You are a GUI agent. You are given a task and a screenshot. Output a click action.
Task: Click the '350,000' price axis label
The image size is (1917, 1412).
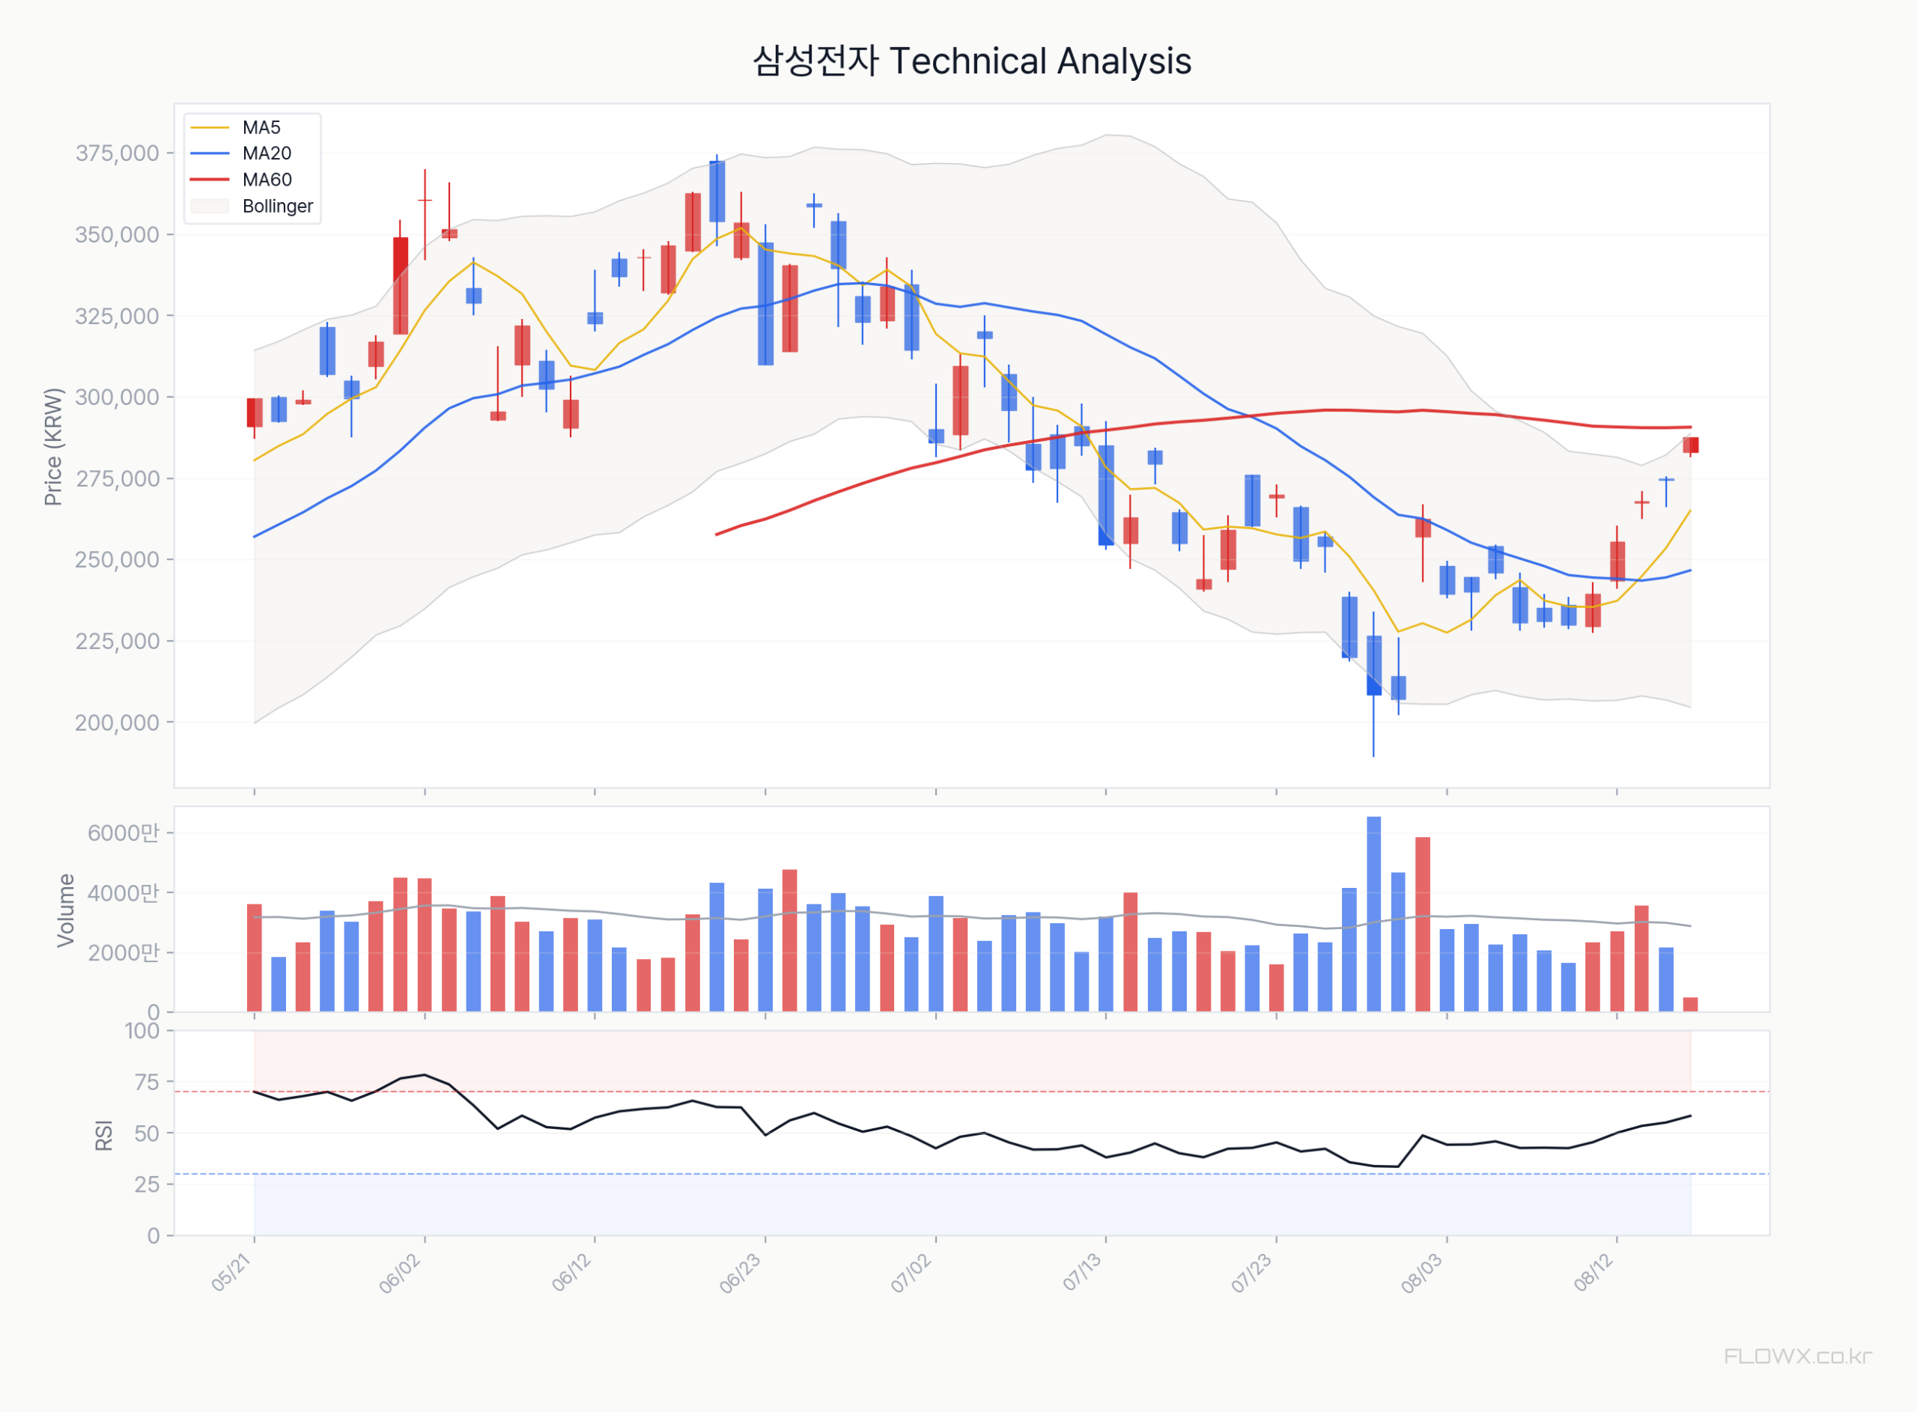[x=117, y=234]
